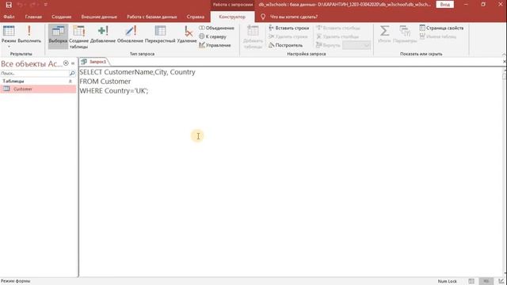The height and width of the screenshot is (285, 507).
Task: Switch to the Главная ribbon tab
Action: (x=33, y=17)
